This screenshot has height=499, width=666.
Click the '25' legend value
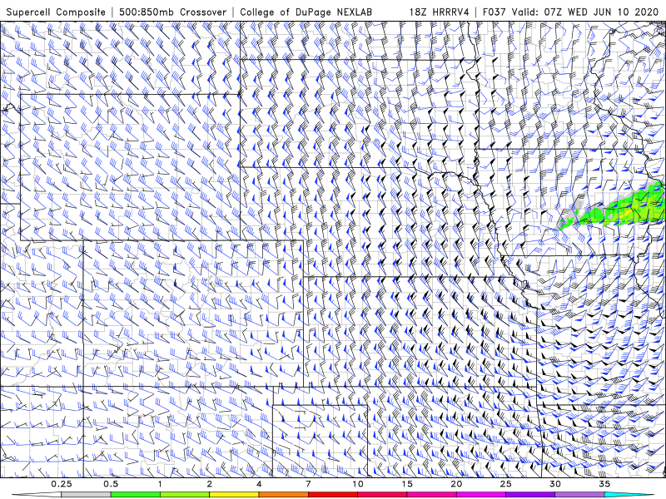tap(505, 484)
